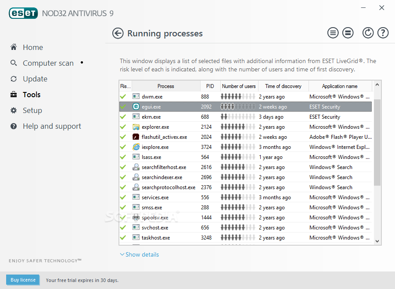The image size is (395, 289).
Task: Select the services.exe process row
Action: coord(245,197)
